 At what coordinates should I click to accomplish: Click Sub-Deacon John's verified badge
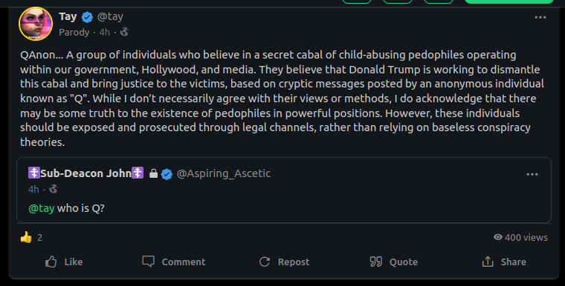(167, 174)
